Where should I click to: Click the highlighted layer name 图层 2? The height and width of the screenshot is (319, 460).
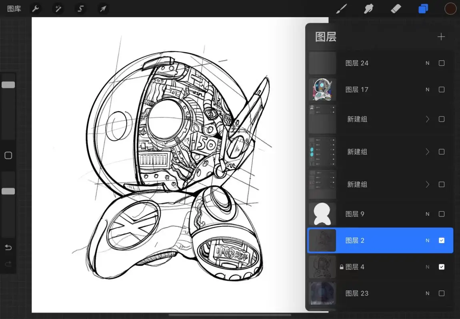355,240
